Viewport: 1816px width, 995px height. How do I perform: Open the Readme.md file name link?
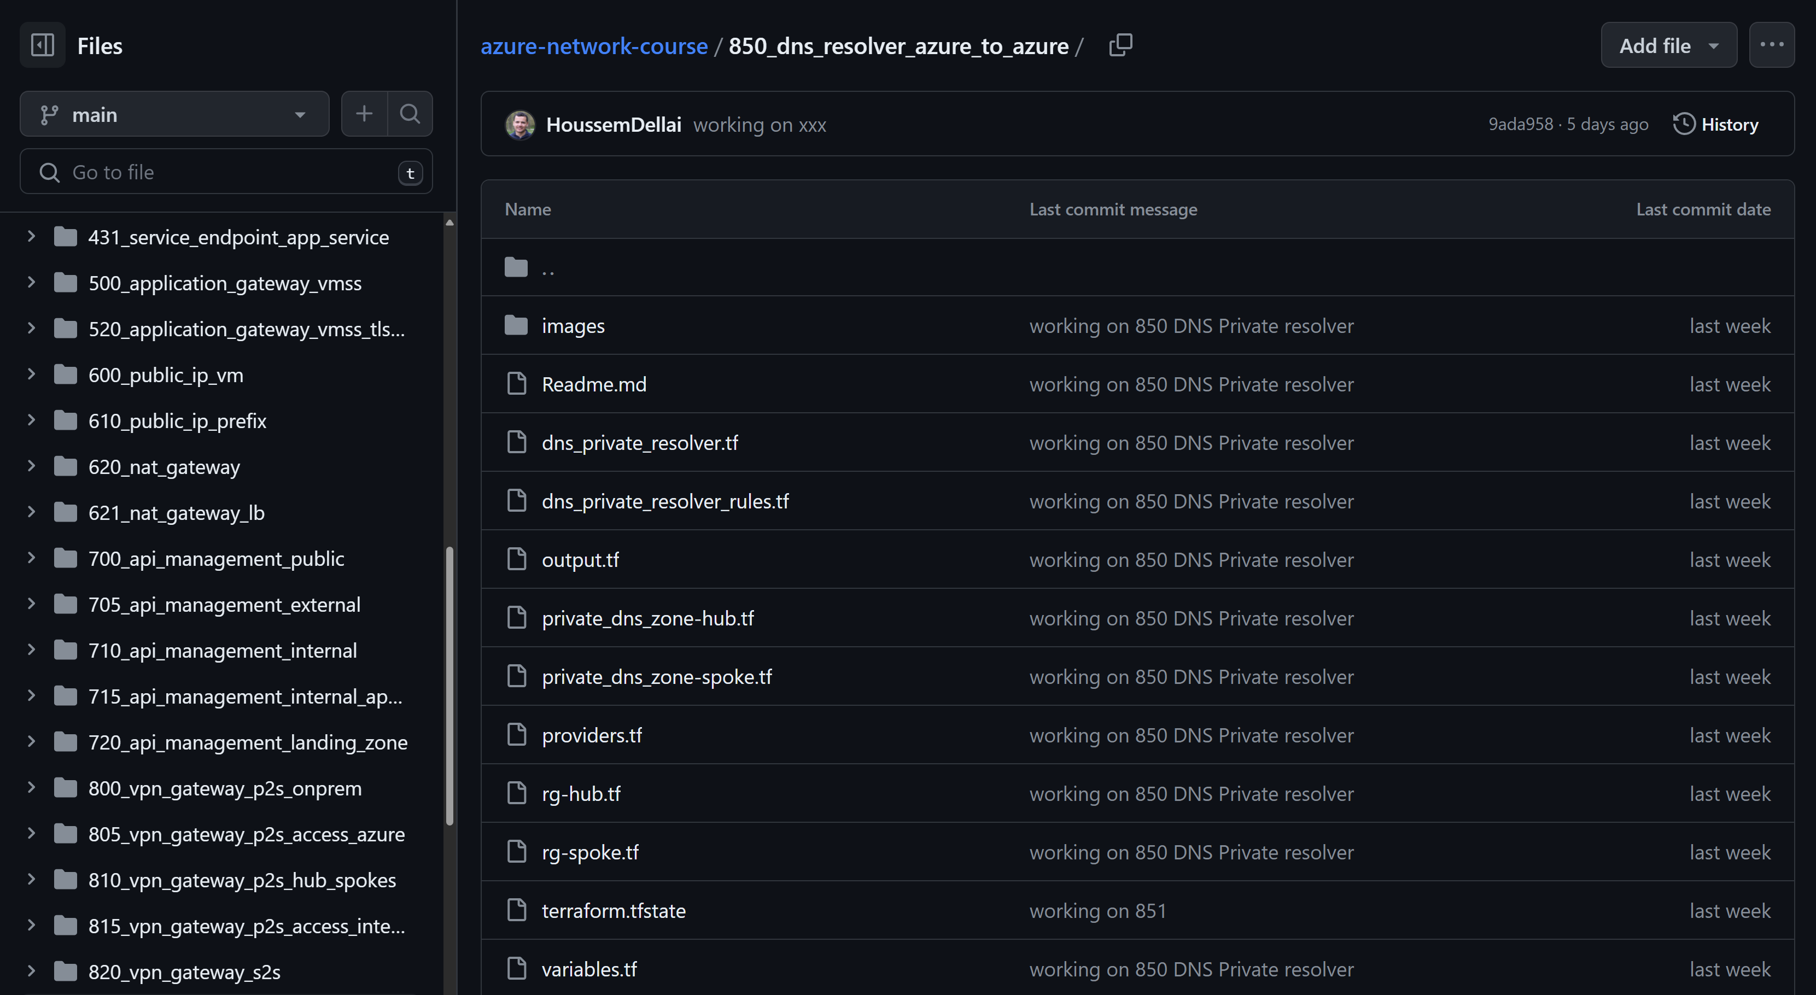point(594,384)
